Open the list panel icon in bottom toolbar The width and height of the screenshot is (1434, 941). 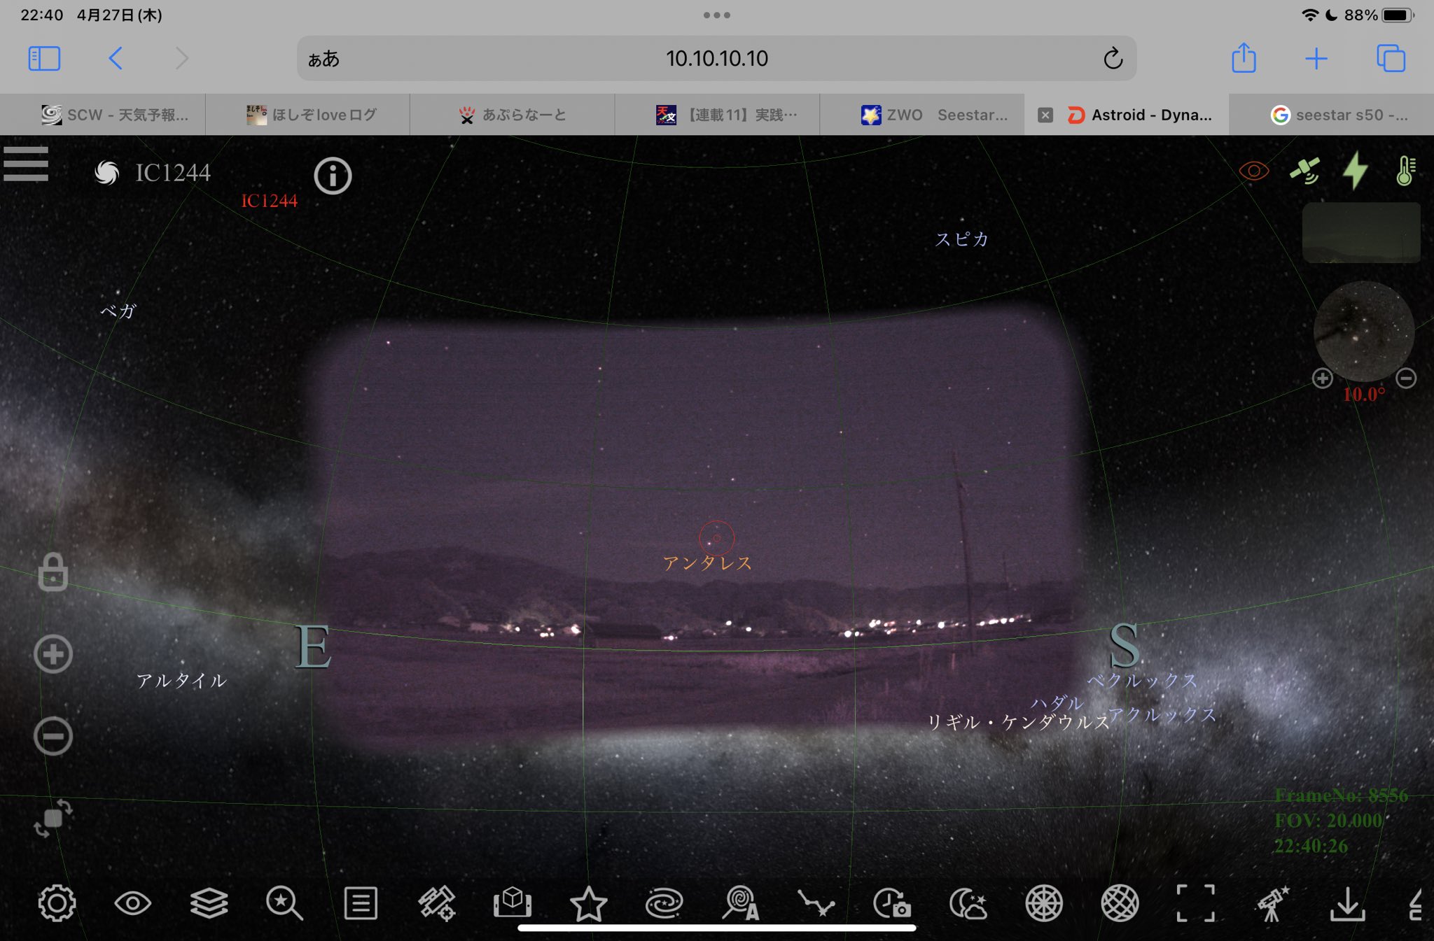point(361,903)
